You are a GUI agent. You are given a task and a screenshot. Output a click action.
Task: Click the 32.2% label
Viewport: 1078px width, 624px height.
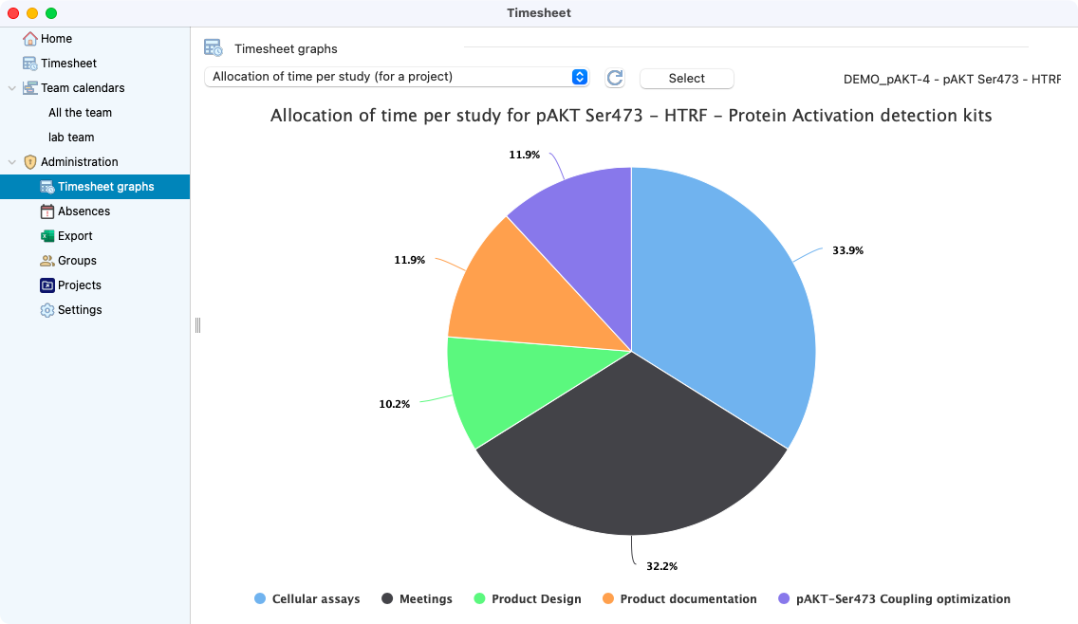[662, 566]
